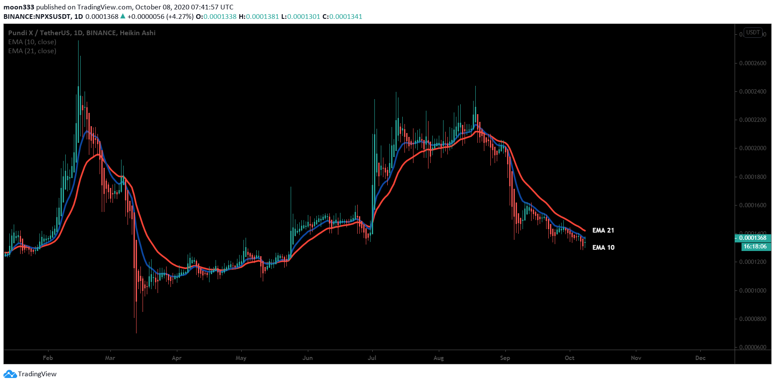Click the 0.0002600 price axis label
Screen dimensions: 775x384
753,63
